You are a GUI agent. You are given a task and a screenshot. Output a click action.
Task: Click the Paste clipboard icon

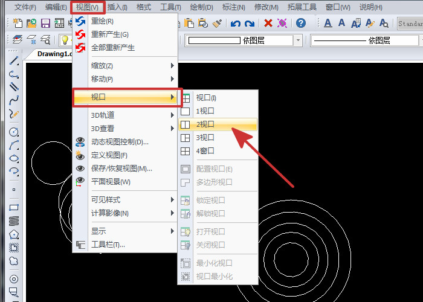point(189,23)
